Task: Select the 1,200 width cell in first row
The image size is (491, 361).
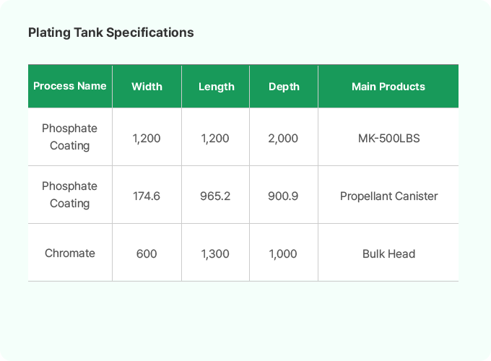Action: coord(147,138)
